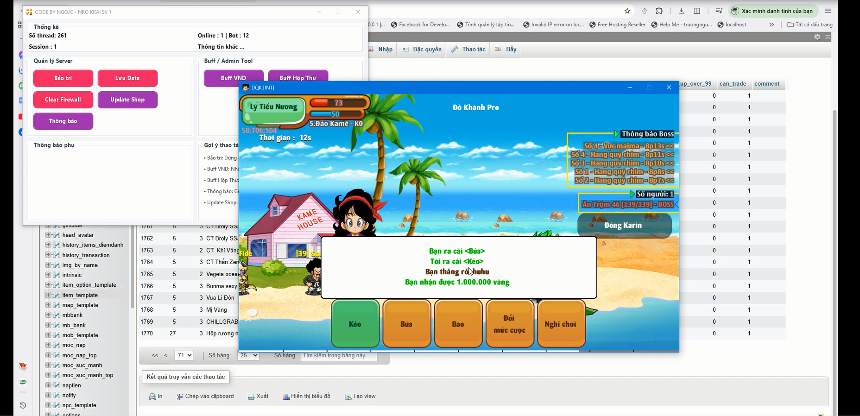Click the In print icon link
The image size is (860, 416).
pyautogui.click(x=156, y=397)
